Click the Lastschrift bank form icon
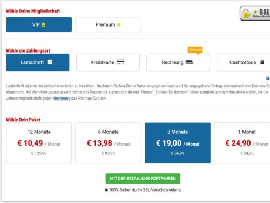 [x=50, y=62]
